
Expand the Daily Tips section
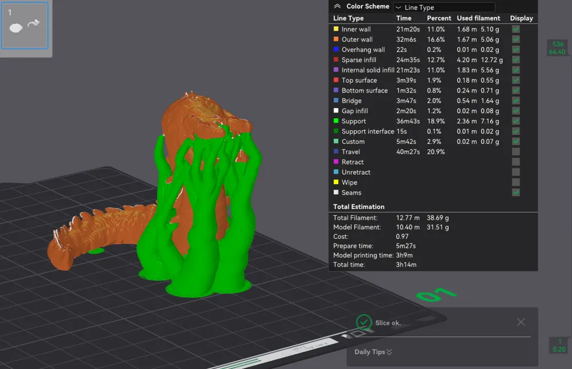point(373,352)
